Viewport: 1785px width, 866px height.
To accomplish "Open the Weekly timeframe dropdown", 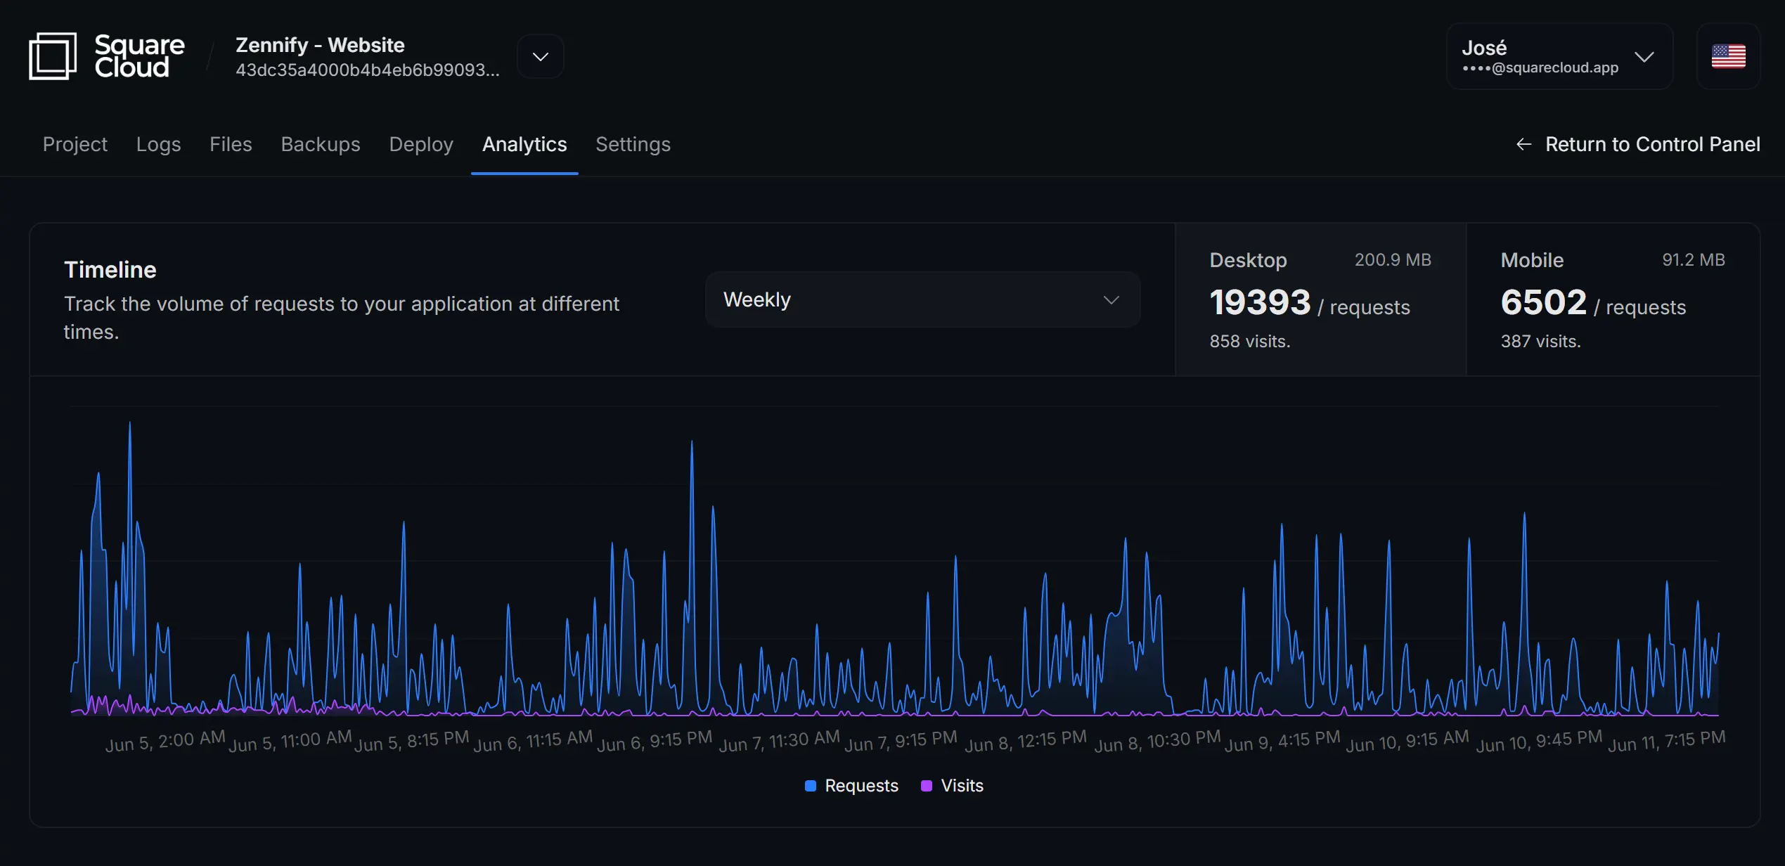I will point(922,300).
